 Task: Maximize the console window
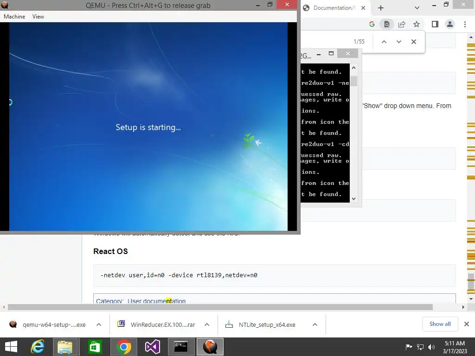(331, 54)
